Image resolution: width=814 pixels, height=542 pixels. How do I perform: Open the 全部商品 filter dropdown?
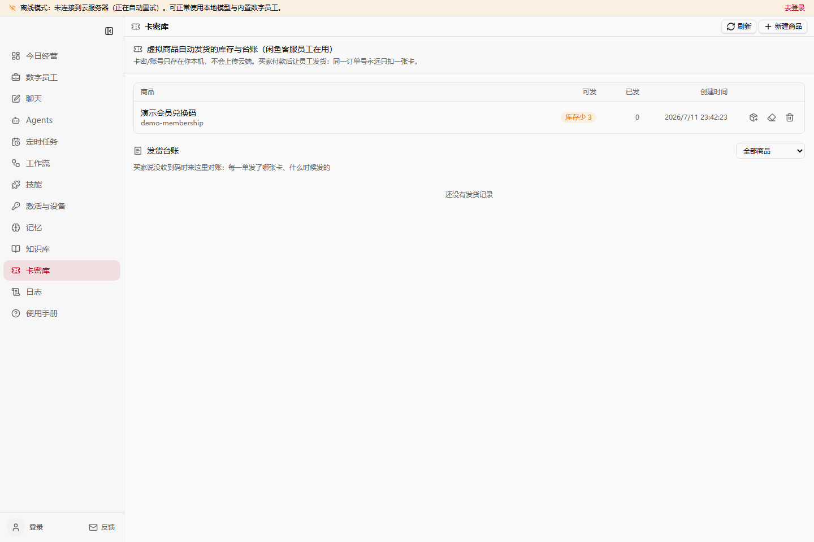coord(770,151)
